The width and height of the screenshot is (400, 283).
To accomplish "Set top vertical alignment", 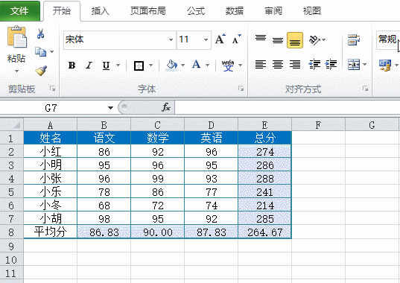I will [261, 39].
